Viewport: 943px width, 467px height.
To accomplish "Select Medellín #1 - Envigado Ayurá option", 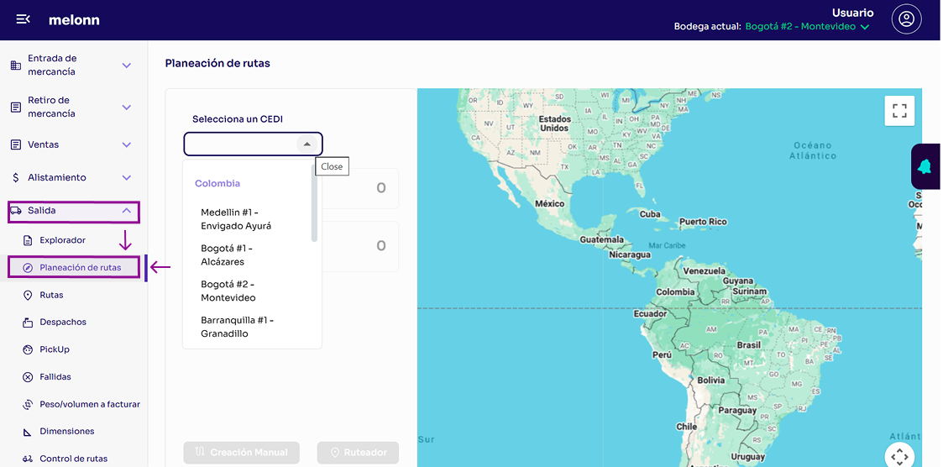I will [x=236, y=219].
